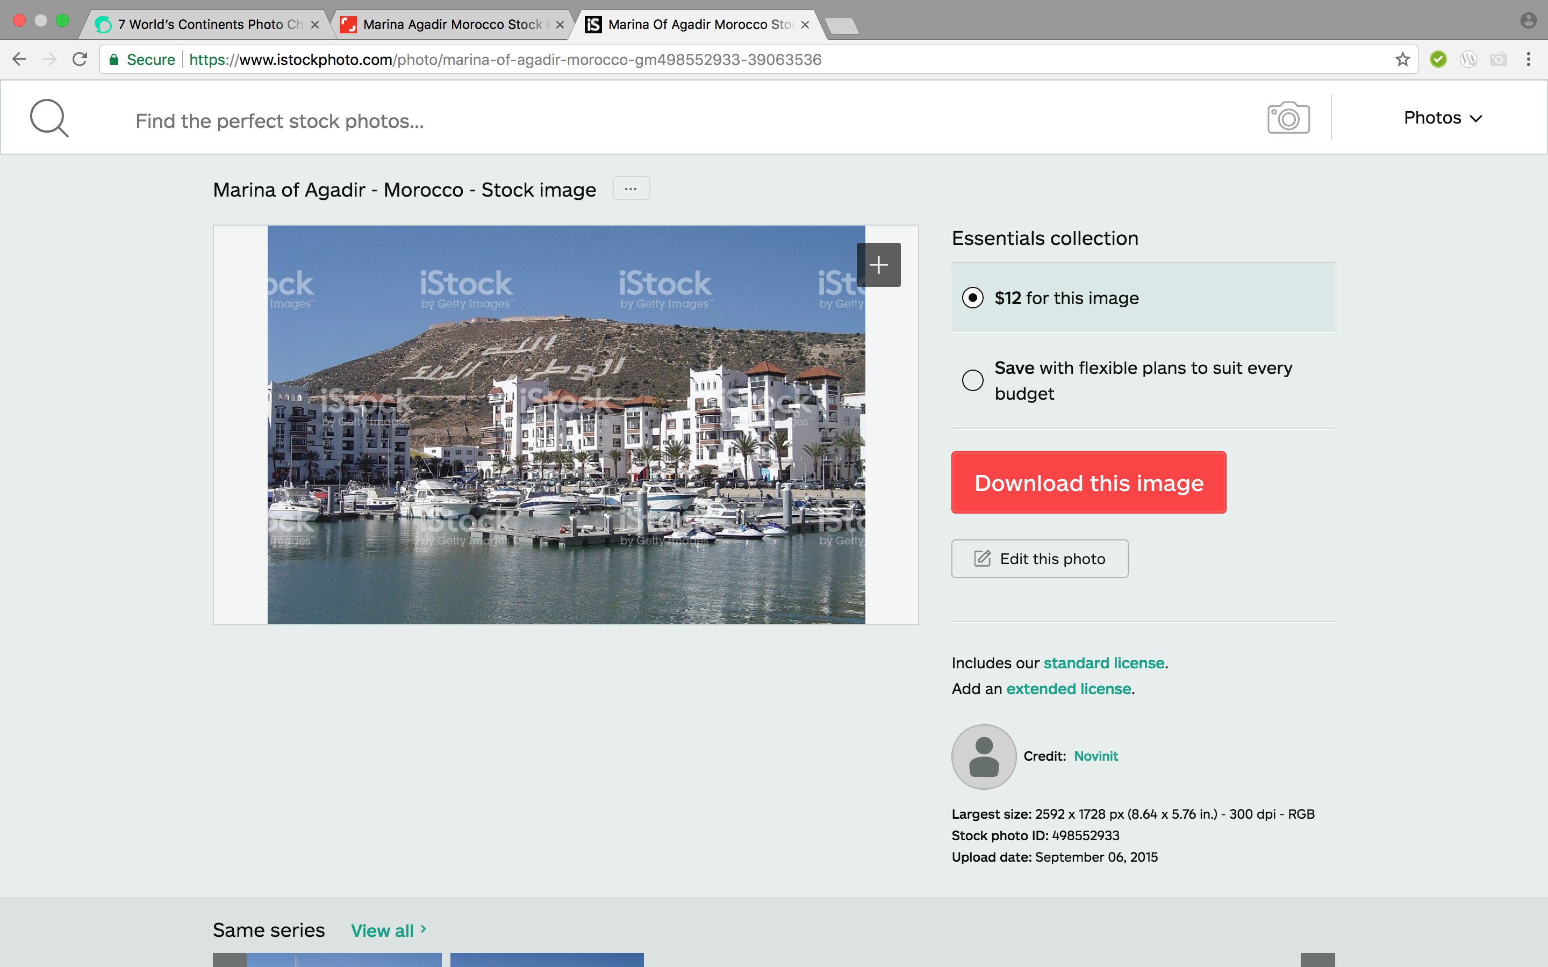Screen dimensions: 1548x967
Task: Click the Upload date: September 06, 2015 text
Action: [x=1054, y=857]
